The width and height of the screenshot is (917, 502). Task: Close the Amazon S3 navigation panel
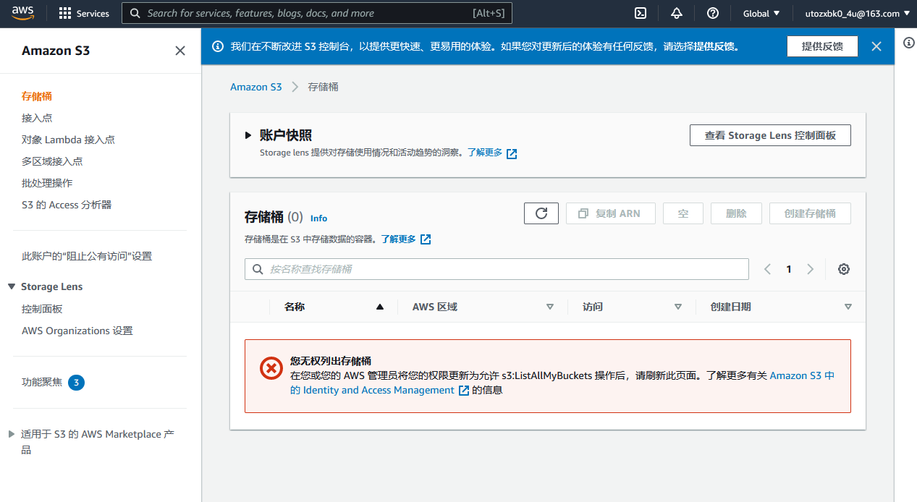pos(180,51)
